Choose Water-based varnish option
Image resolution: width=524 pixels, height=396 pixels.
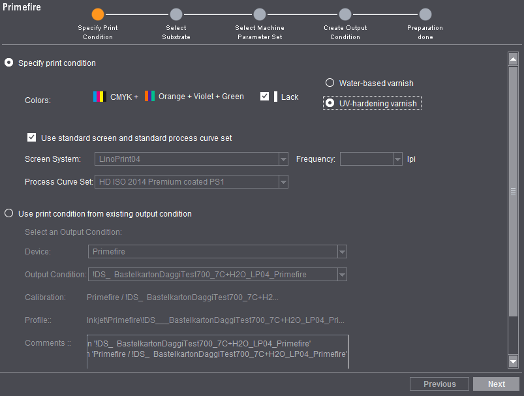(330, 83)
